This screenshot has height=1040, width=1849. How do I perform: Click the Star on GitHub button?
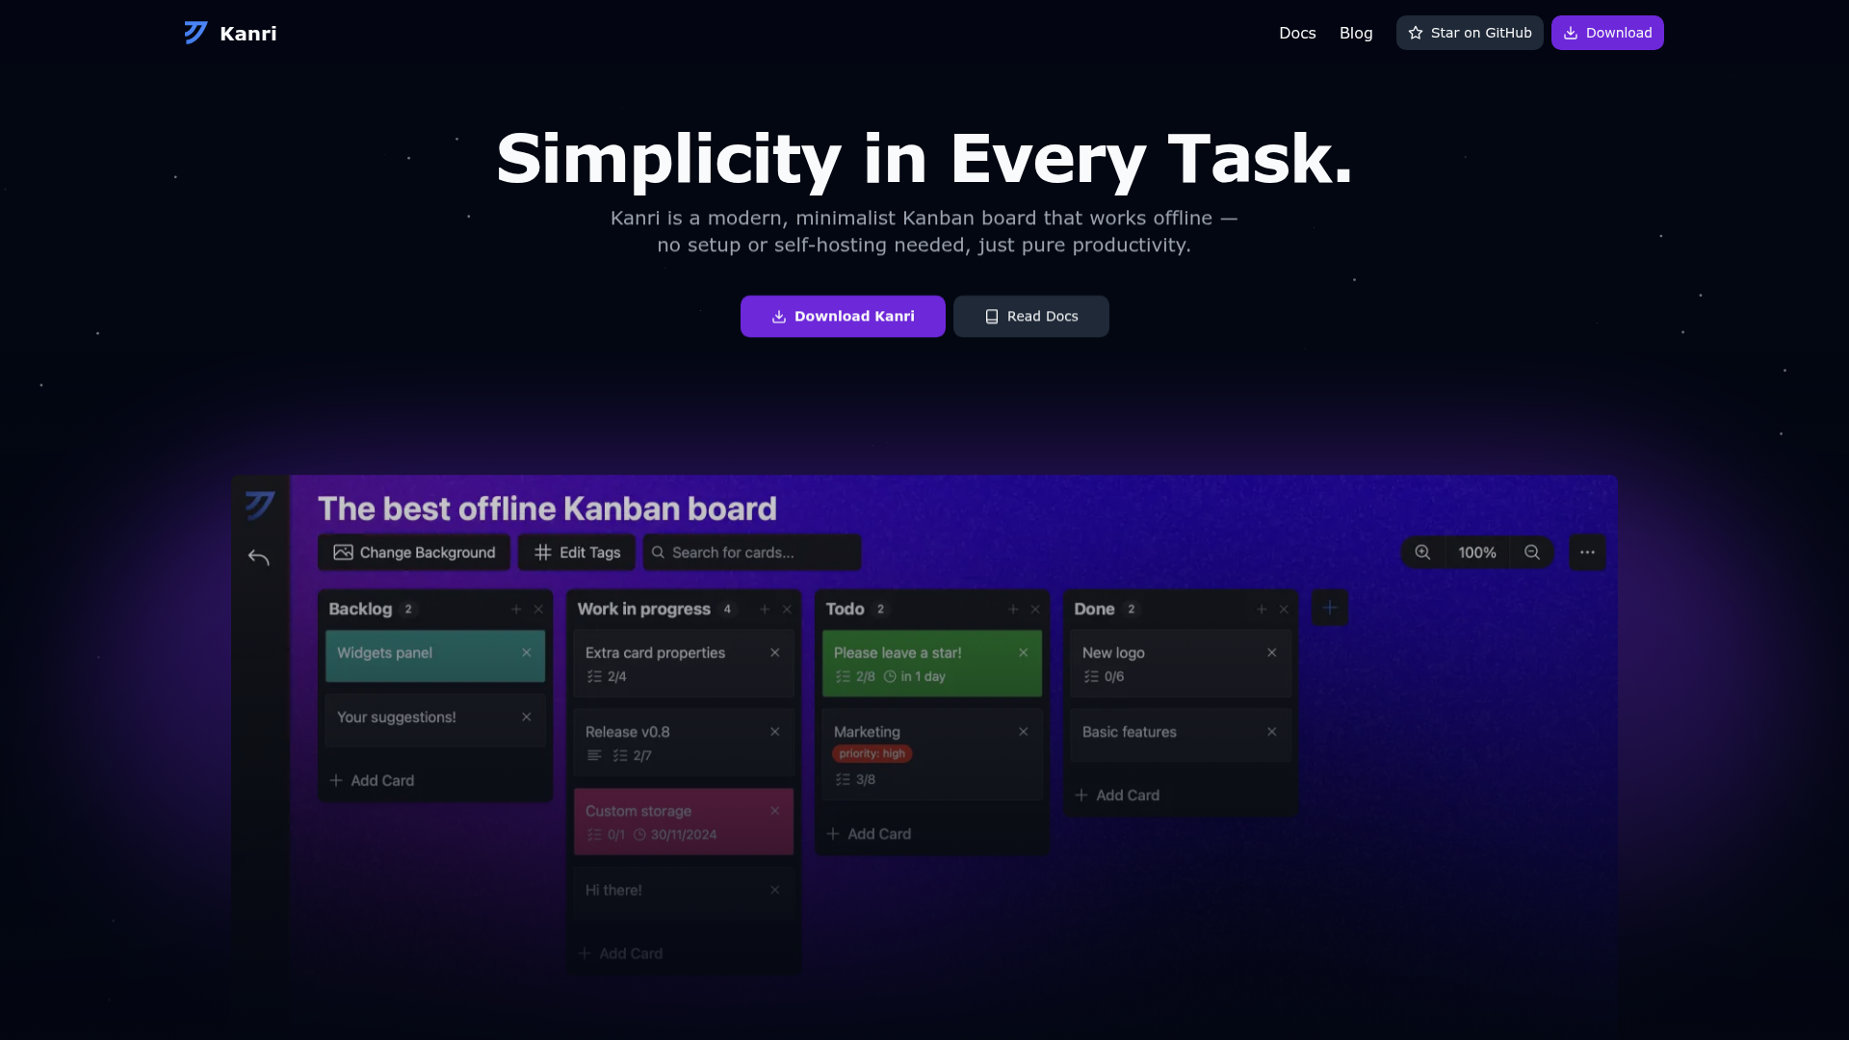[x=1470, y=33]
